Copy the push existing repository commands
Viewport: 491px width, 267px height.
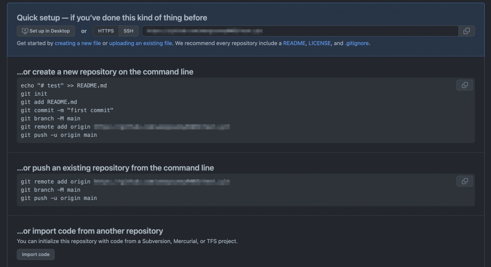pos(465,181)
